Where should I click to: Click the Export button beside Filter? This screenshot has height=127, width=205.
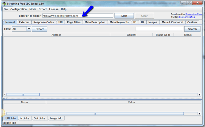tap(40, 29)
